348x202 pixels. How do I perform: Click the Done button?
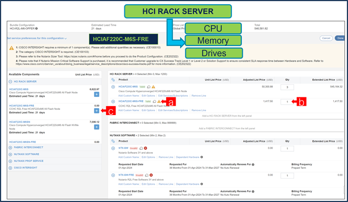pos(340,38)
